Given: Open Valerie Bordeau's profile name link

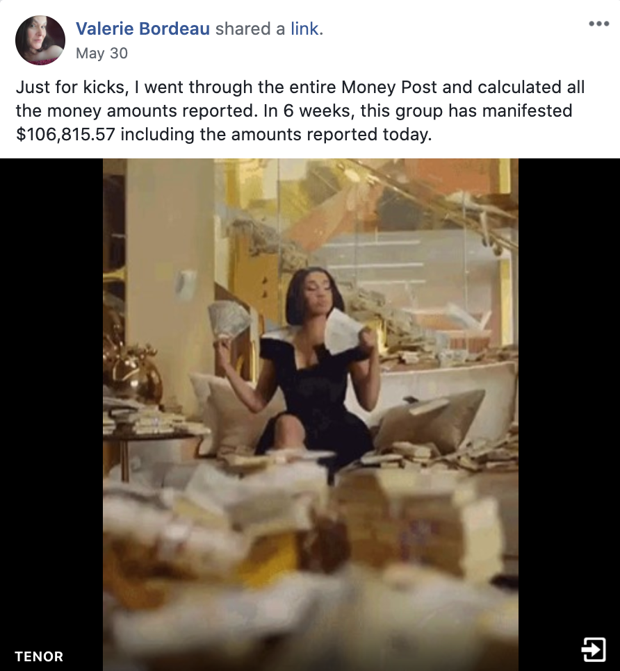Looking at the screenshot, I should point(142,28).
